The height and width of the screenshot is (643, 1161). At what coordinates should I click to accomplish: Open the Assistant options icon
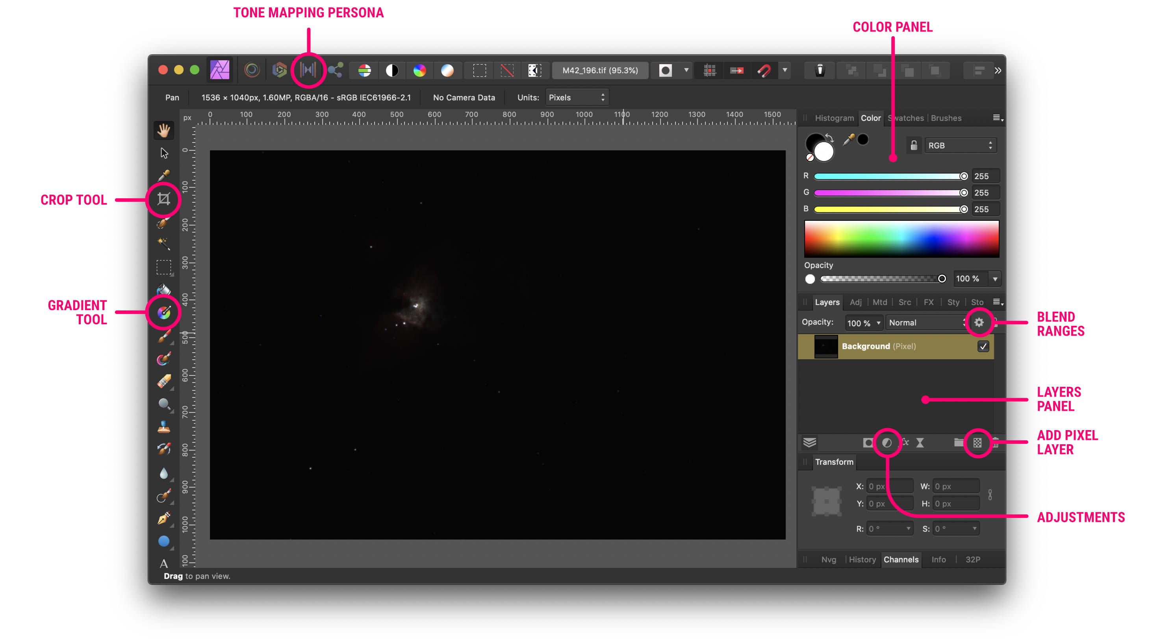pyautogui.click(x=820, y=70)
